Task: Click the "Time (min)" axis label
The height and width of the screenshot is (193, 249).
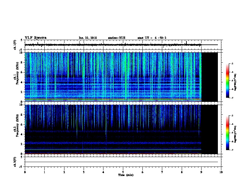Action: point(126,175)
